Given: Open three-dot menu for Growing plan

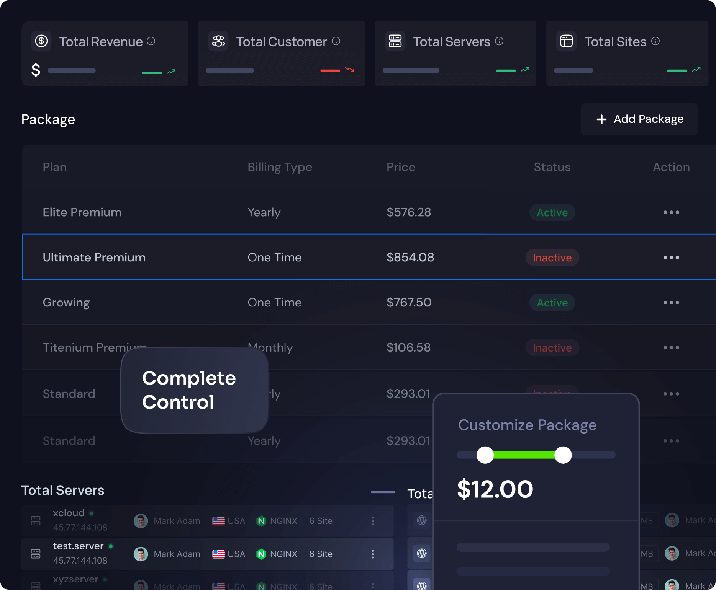Looking at the screenshot, I should click(671, 303).
